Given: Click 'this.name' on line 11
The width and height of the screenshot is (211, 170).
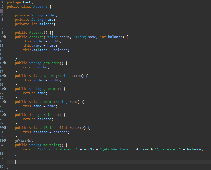Looking at the screenshot, I should pyautogui.click(x=32, y=46).
